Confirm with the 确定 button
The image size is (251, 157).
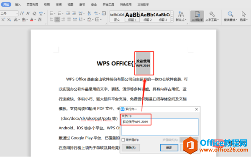(x=169, y=147)
